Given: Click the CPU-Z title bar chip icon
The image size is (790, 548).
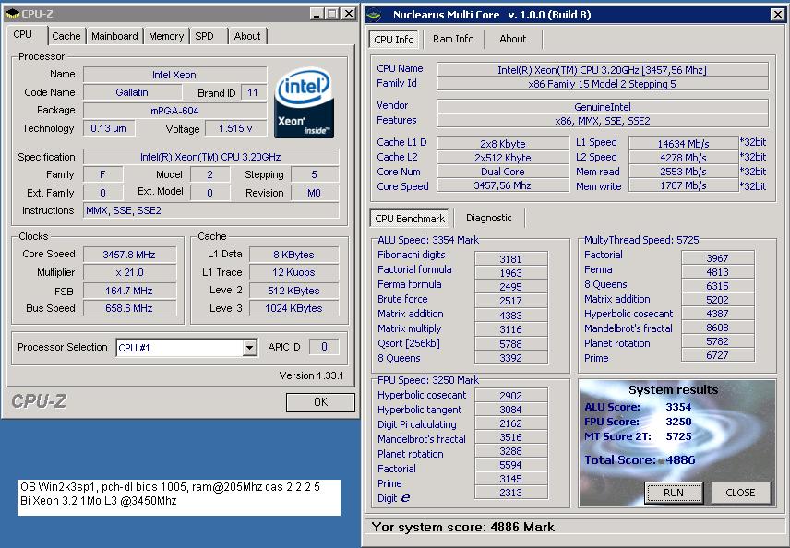Looking at the screenshot, I should (12, 14).
